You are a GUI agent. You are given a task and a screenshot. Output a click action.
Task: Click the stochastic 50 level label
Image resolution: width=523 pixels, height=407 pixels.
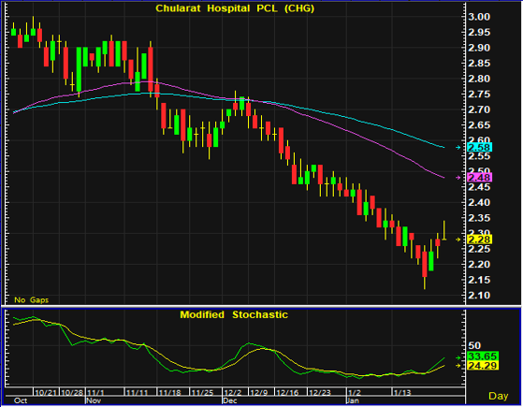[x=474, y=345]
